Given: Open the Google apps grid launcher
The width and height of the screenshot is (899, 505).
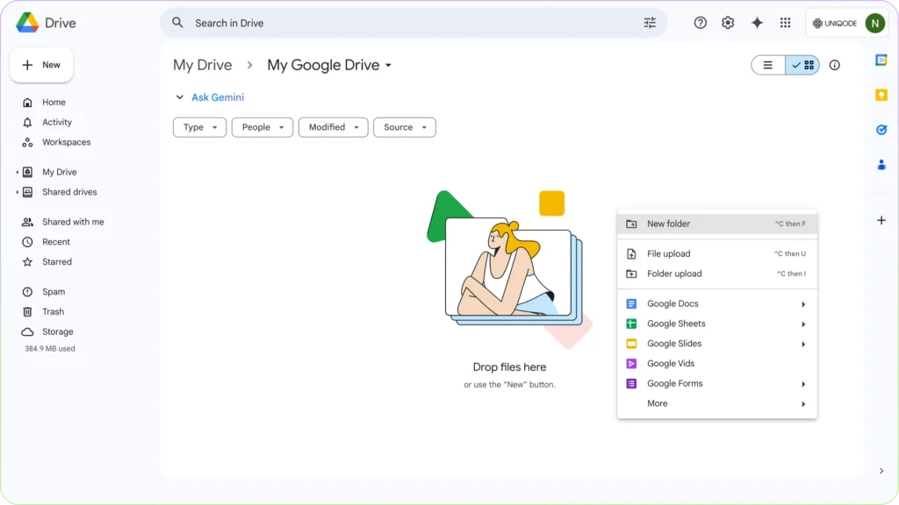Looking at the screenshot, I should (x=786, y=23).
